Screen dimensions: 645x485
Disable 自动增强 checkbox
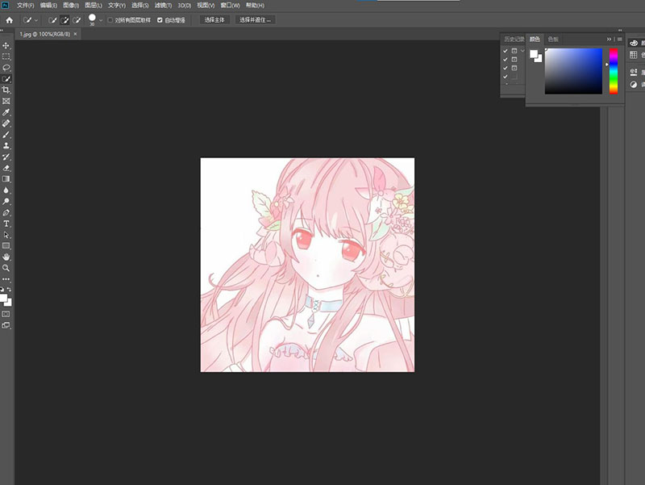click(159, 19)
